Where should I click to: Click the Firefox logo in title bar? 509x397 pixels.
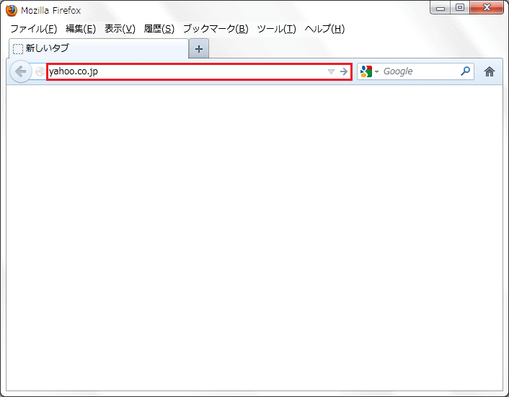(x=12, y=10)
